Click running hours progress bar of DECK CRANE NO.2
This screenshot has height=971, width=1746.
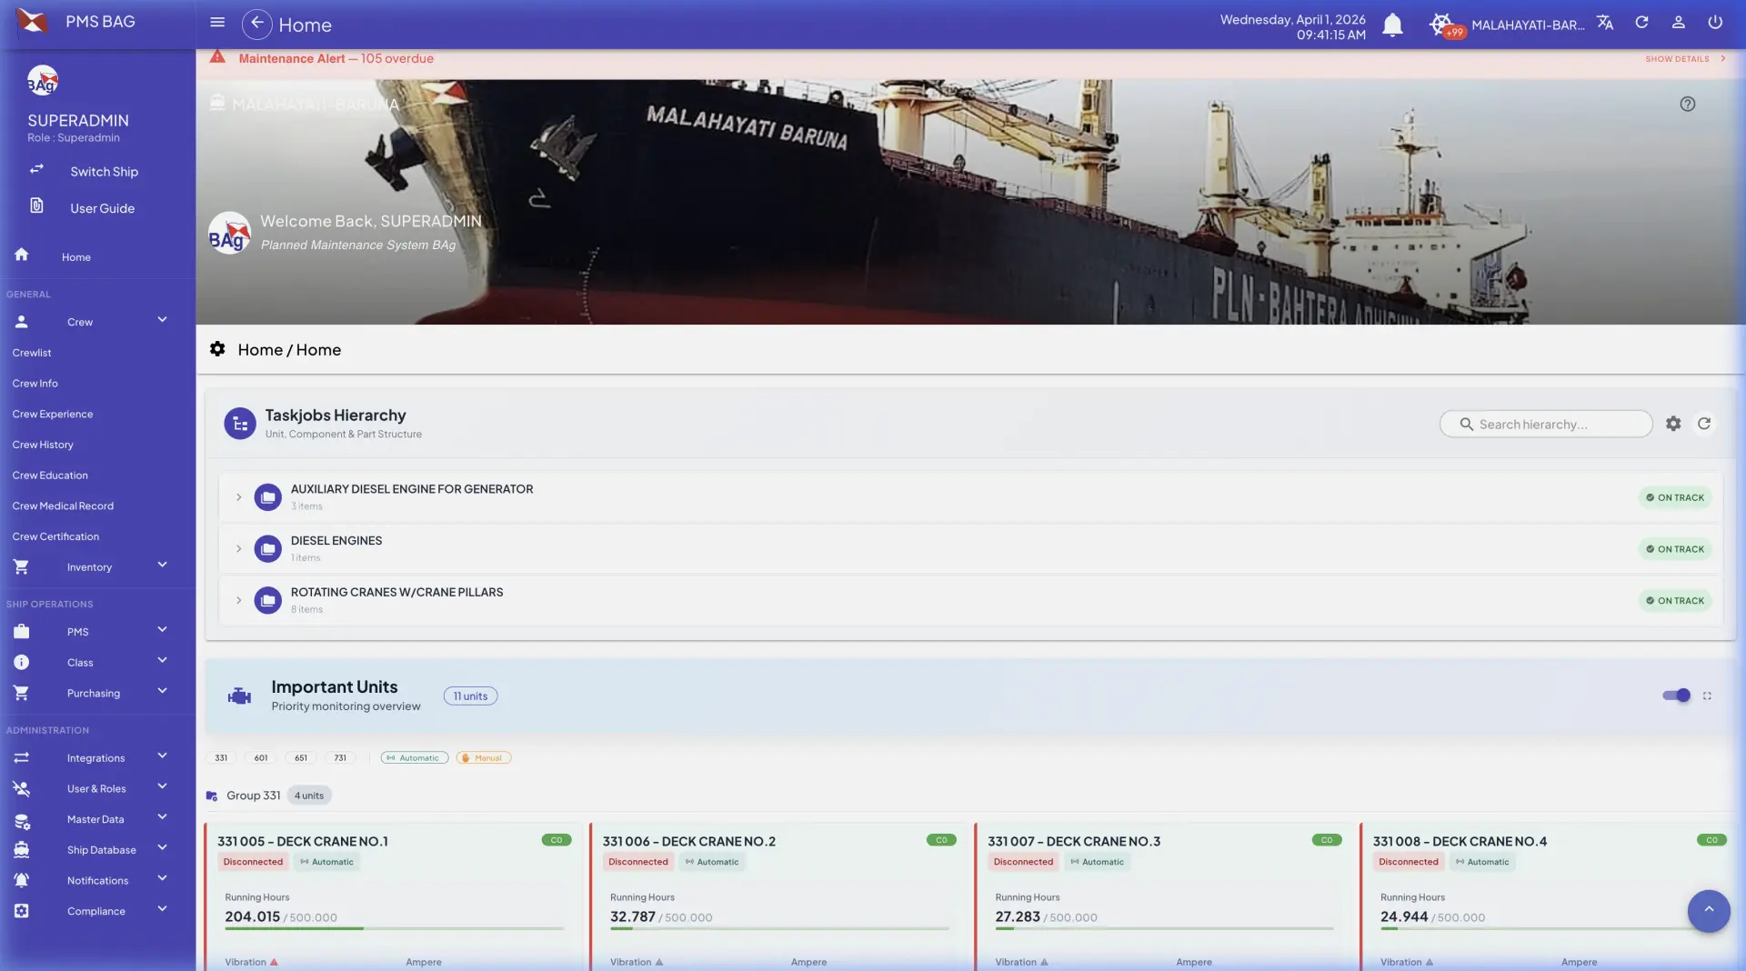(x=779, y=929)
